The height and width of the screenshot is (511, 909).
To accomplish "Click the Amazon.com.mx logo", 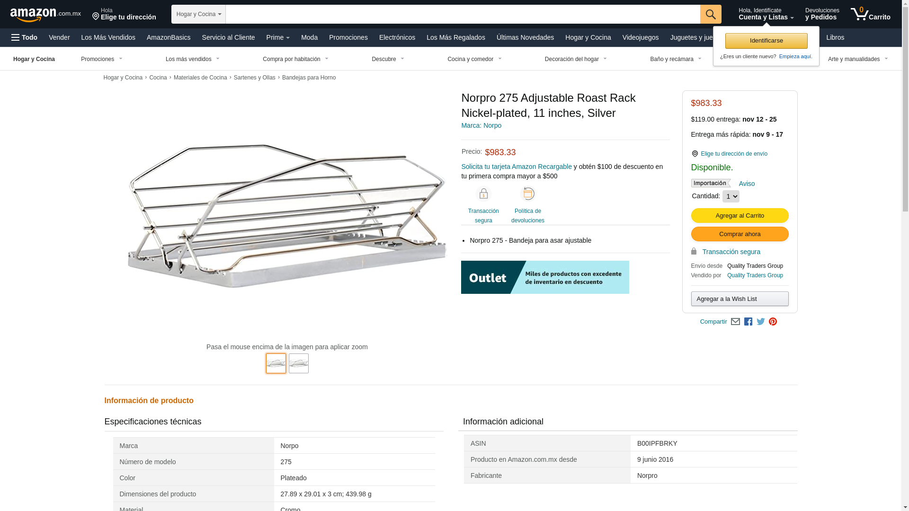I will [x=45, y=15].
